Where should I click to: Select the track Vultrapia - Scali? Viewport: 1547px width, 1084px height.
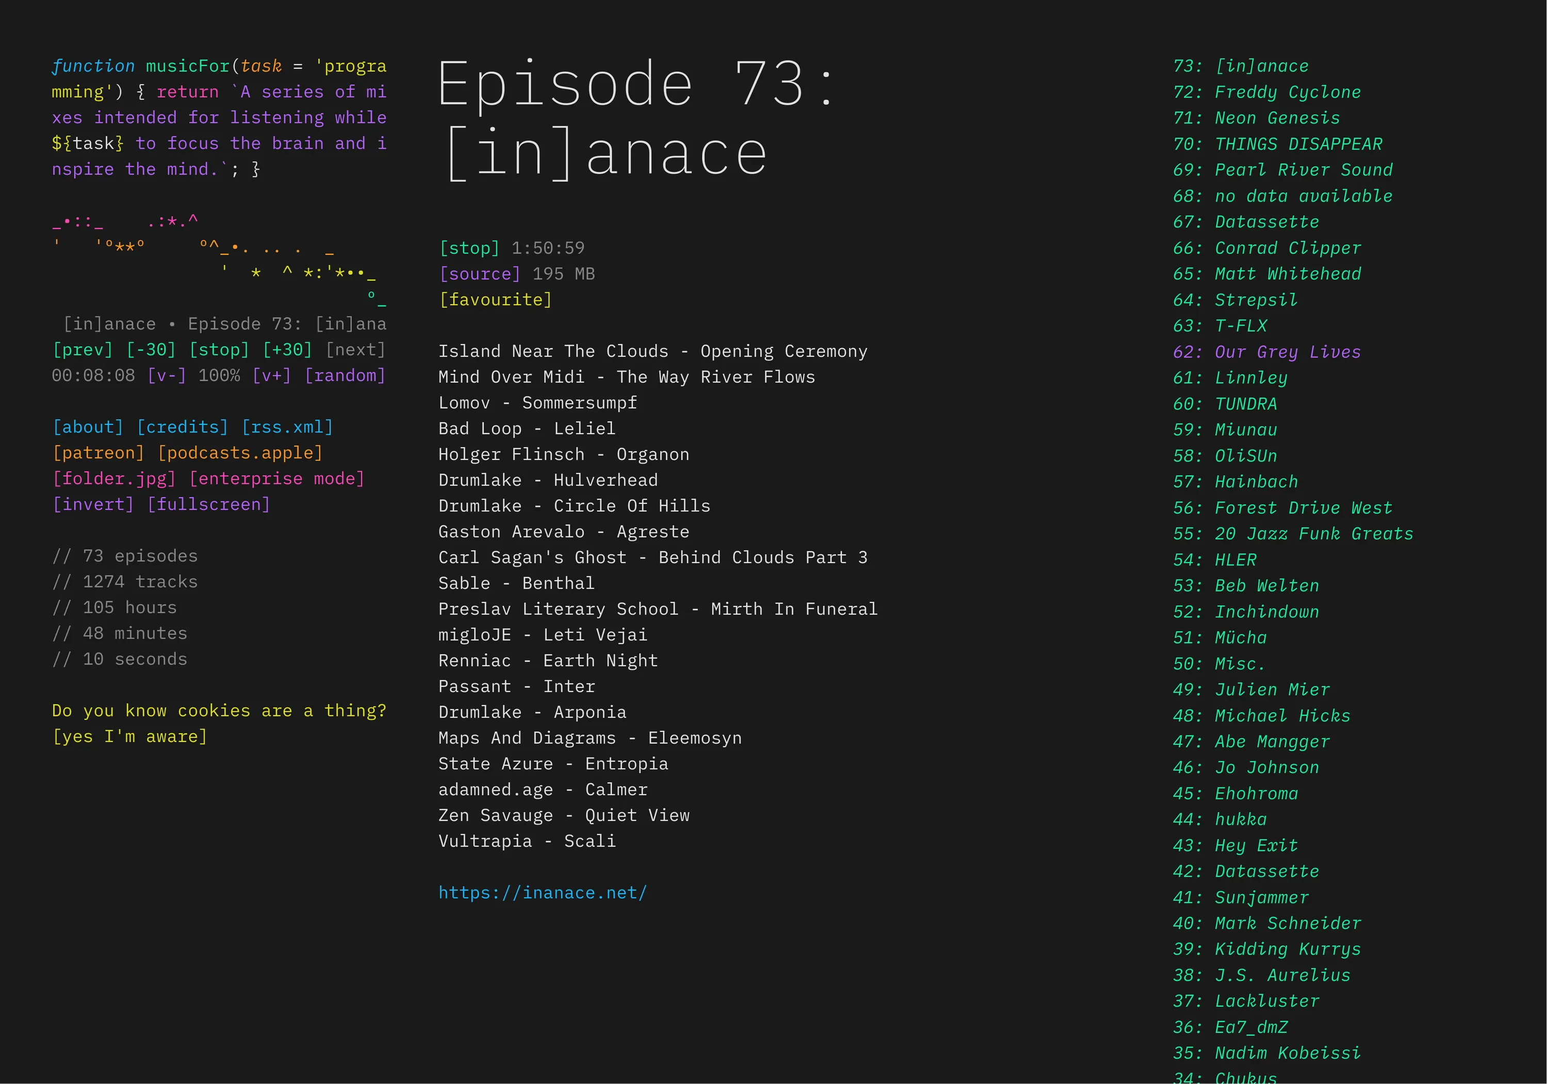527,841
